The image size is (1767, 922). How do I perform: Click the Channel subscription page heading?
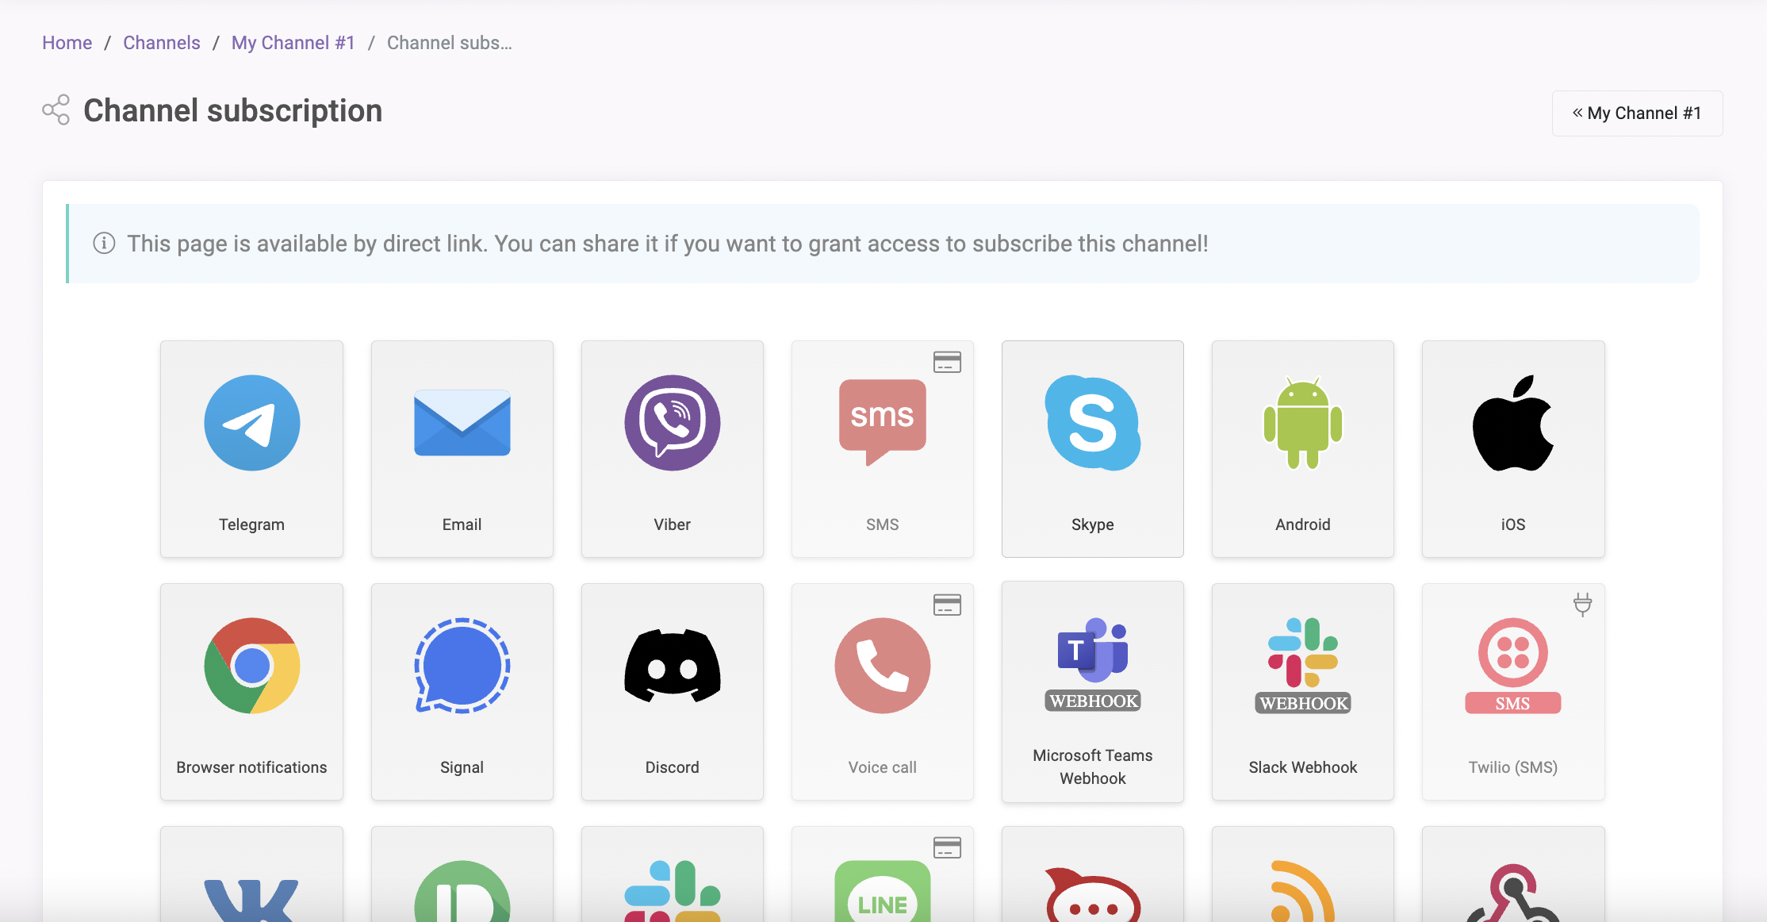point(233,110)
